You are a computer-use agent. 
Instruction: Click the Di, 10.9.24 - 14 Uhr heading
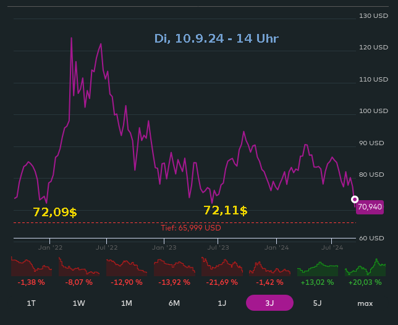tap(216, 38)
